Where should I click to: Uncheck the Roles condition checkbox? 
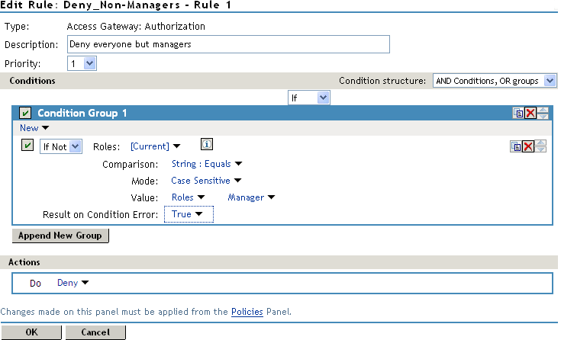point(27,146)
